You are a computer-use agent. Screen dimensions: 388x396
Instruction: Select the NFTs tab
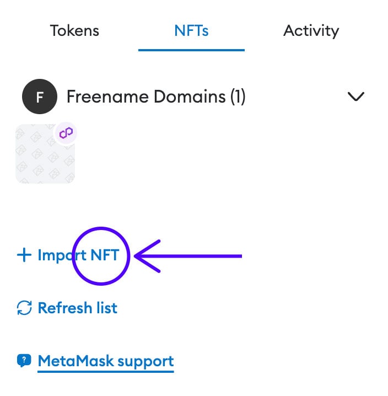pyautogui.click(x=191, y=30)
